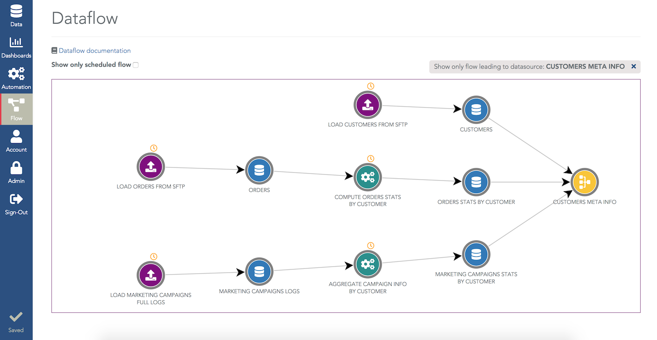The image size is (657, 340).
Task: Click Compute Orders Stats by Customer node
Action: [x=368, y=177]
